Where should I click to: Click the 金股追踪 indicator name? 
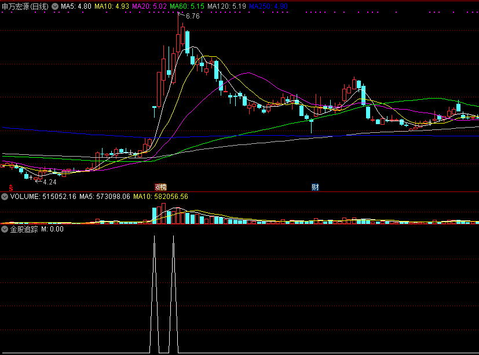point(24,229)
